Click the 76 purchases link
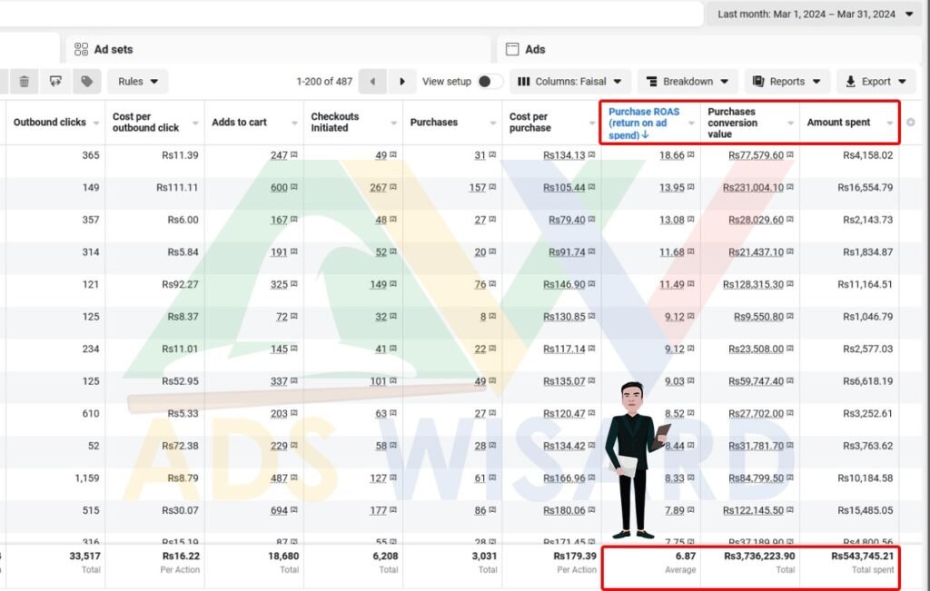The width and height of the screenshot is (930, 591). 480,284
